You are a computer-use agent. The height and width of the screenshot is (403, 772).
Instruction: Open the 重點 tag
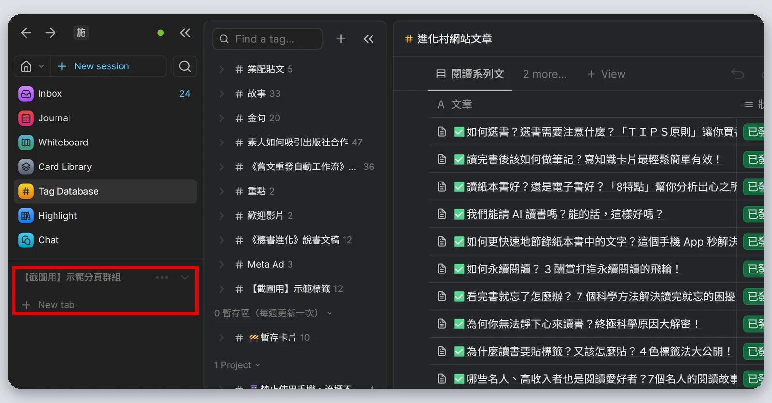[257, 191]
